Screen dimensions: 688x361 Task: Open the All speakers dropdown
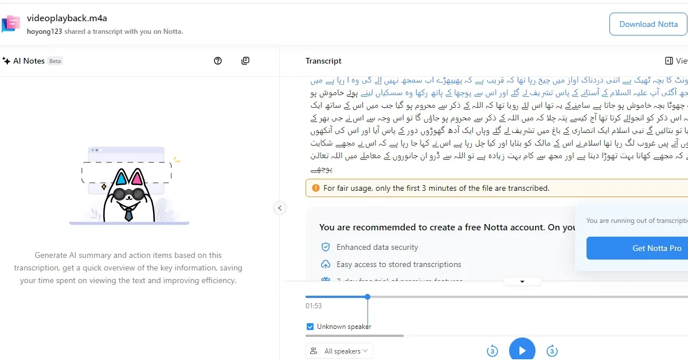340,351
